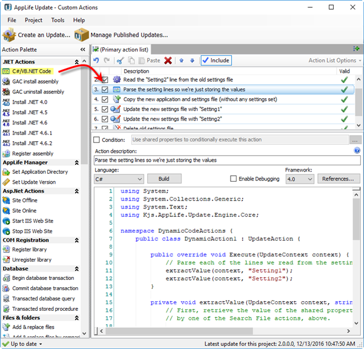Collapse the AppLife Manager group
Image resolution: width=364 pixels, height=349 pixels.
click(x=76, y=162)
